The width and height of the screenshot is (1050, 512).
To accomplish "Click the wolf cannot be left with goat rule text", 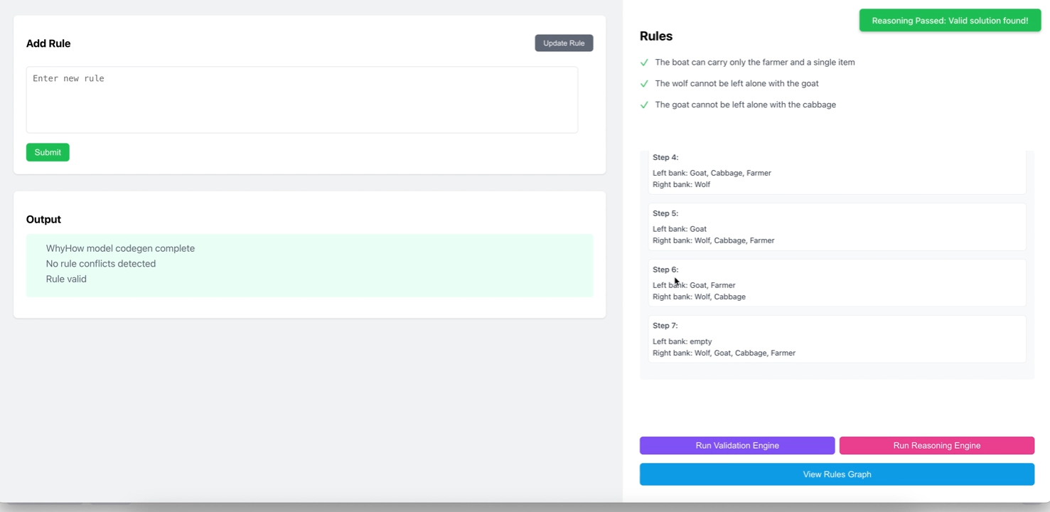I will pos(736,84).
